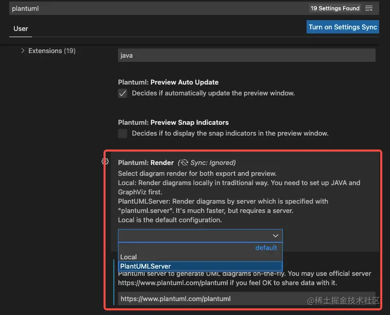
Task: Open the Plantuml Render dropdown
Action: [x=200, y=236]
